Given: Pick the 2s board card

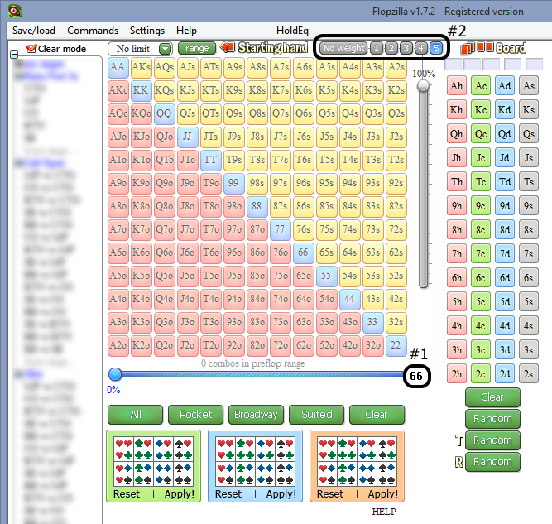Looking at the screenshot, I should pos(528,373).
